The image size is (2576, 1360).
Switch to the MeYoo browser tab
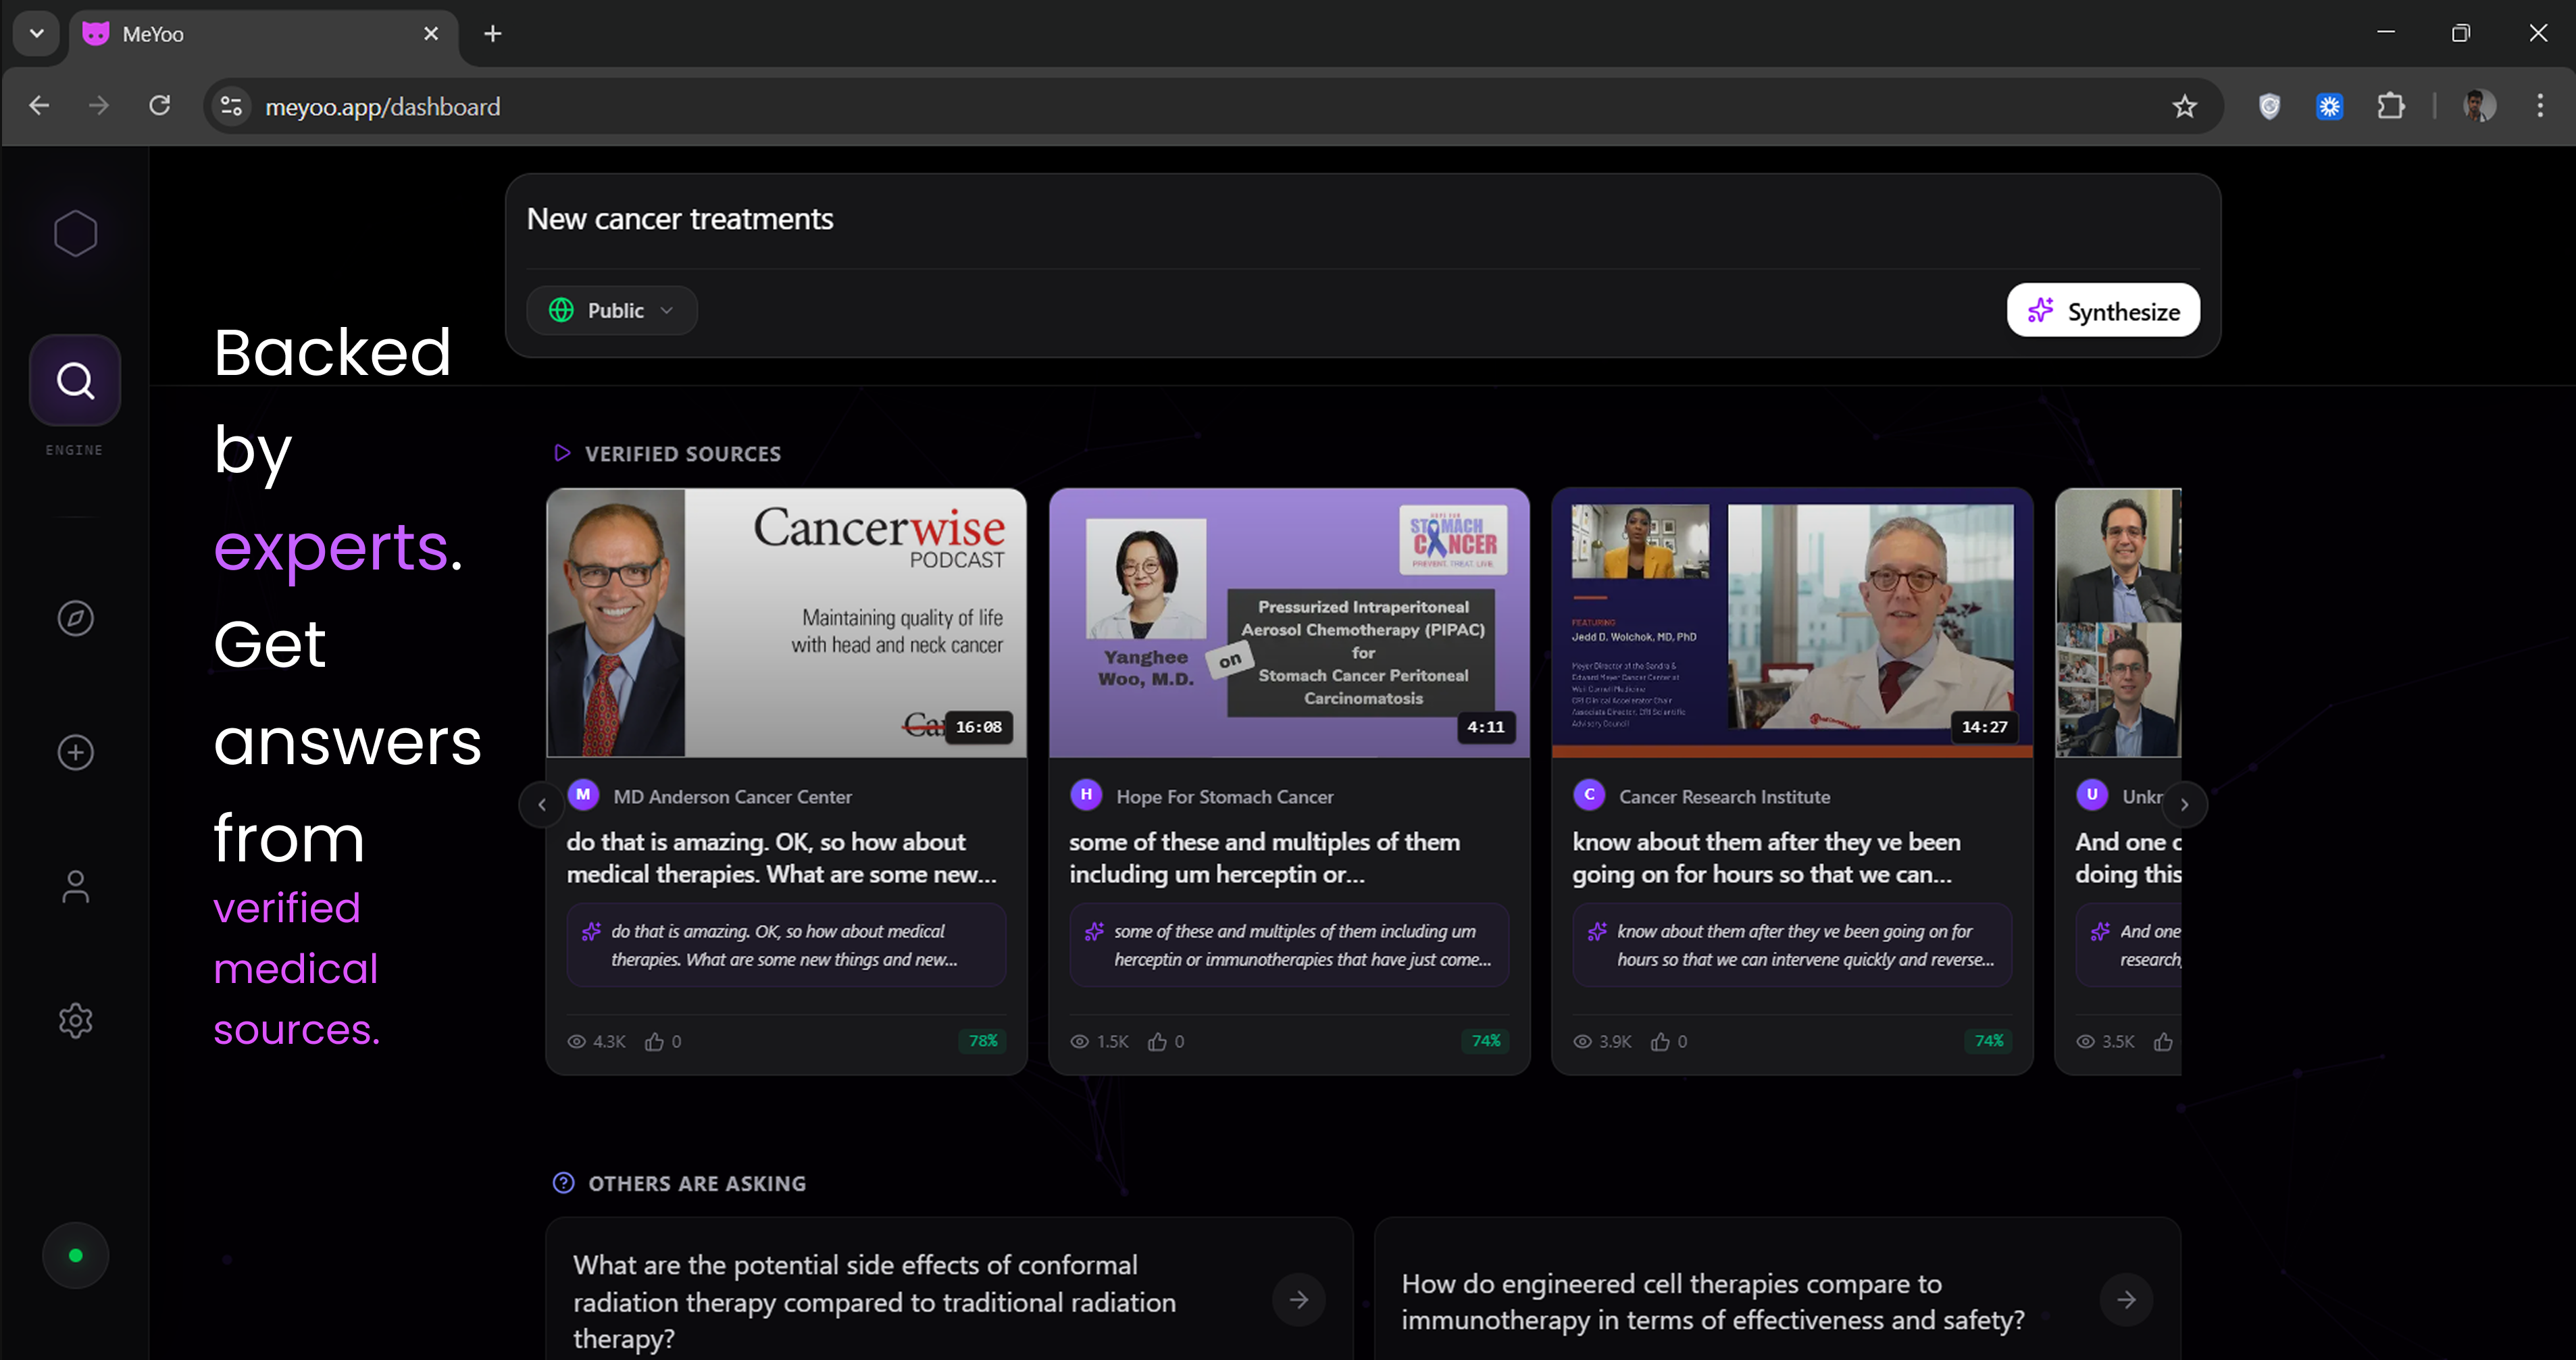point(200,33)
